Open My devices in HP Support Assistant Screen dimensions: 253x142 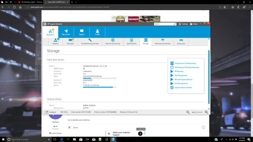(x=51, y=32)
